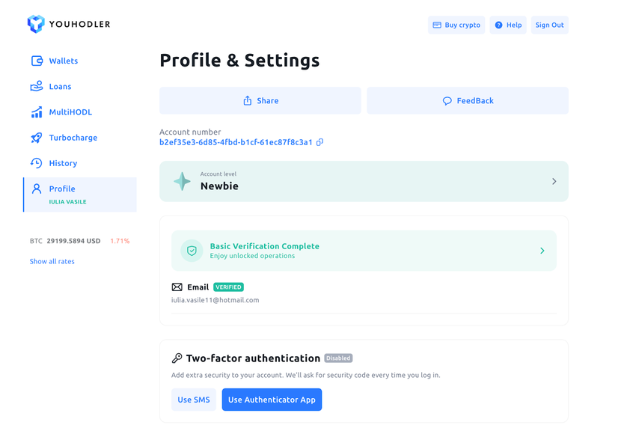Sign out of the account

pyautogui.click(x=549, y=25)
